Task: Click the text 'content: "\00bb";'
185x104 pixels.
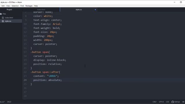Action: [46, 76]
